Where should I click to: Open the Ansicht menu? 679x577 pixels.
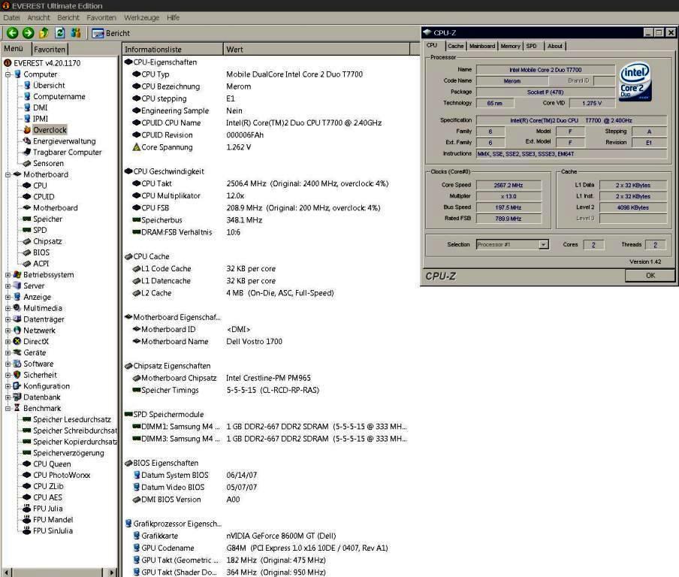tap(38, 18)
